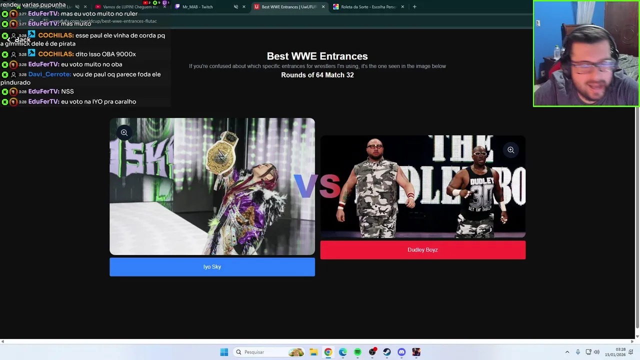The image size is (640, 360).
Task: Open Spotify from the taskbar
Action: tap(357, 352)
